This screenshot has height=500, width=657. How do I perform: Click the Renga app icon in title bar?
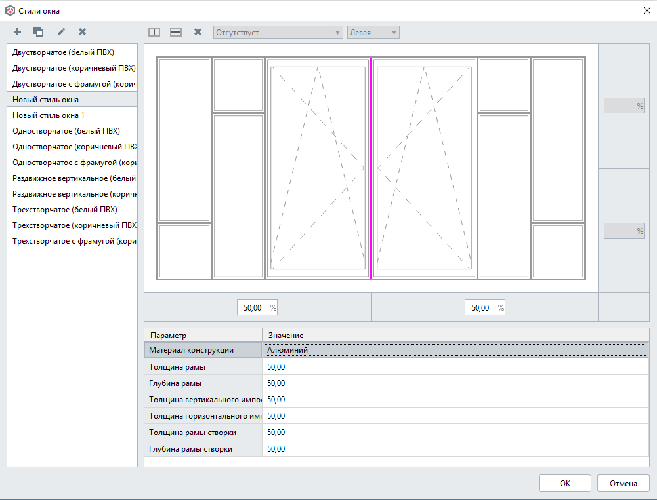click(10, 11)
